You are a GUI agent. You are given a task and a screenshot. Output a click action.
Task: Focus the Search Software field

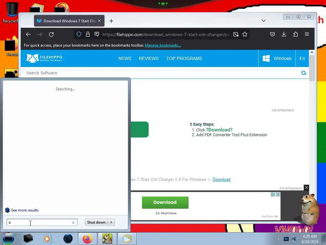(x=162, y=73)
